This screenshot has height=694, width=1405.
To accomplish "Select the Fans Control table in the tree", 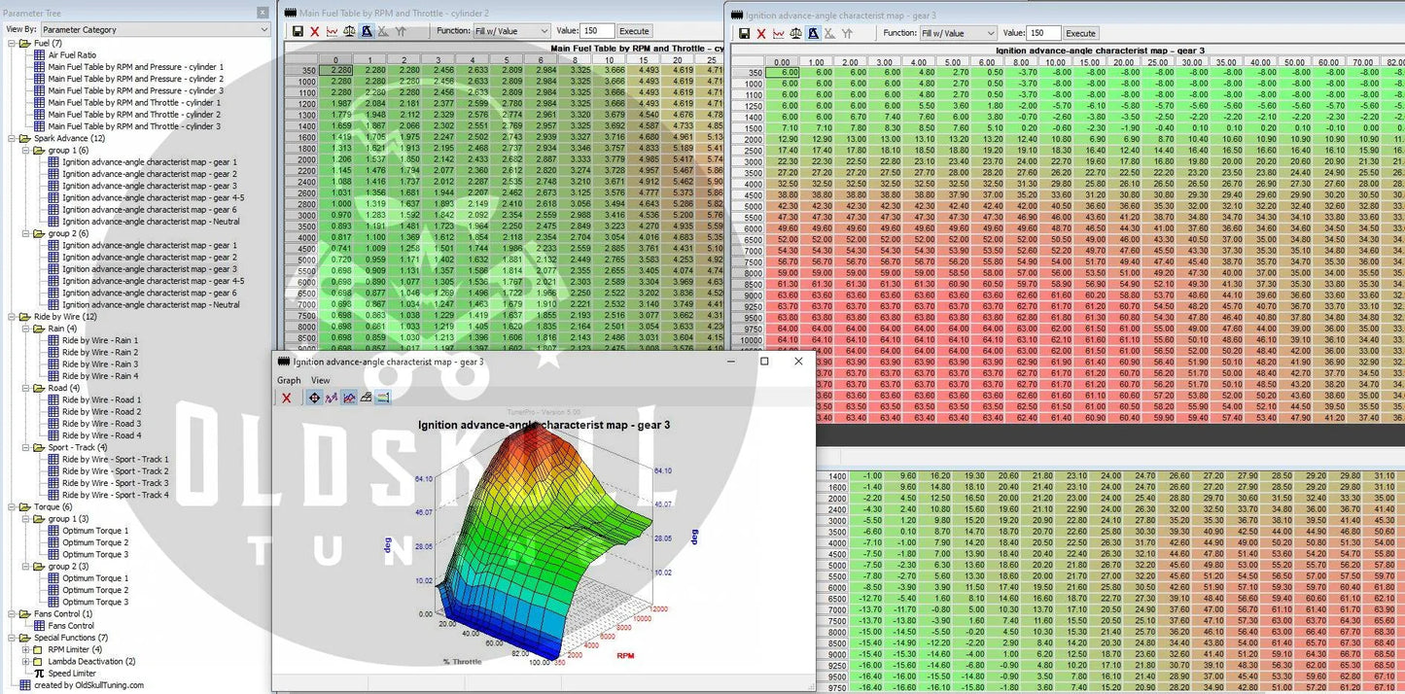I will coord(71,626).
